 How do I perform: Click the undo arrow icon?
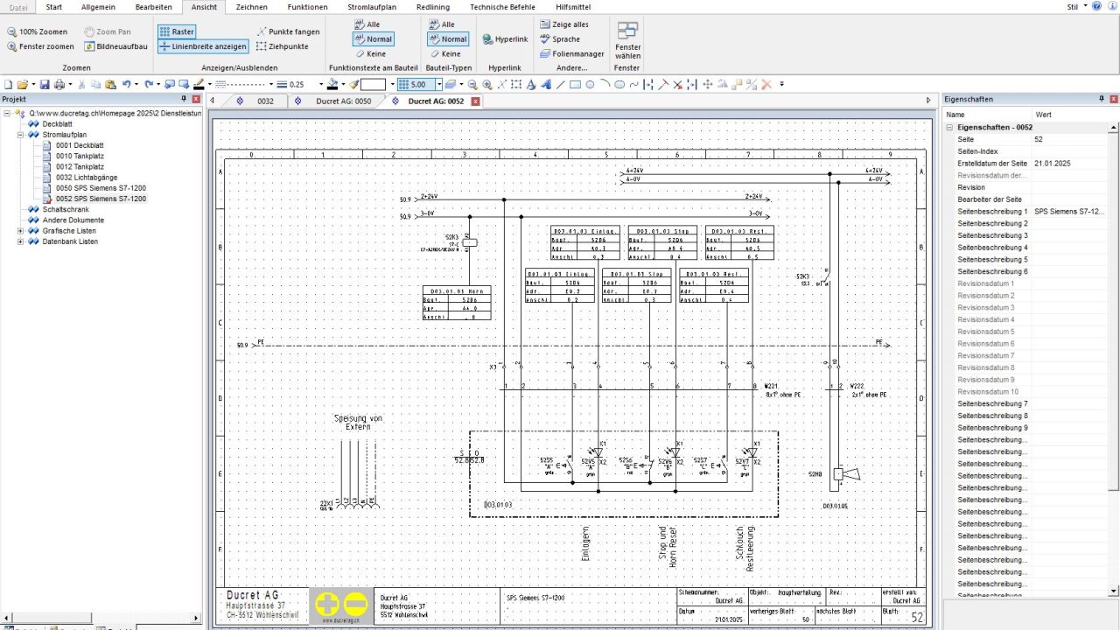tap(127, 85)
